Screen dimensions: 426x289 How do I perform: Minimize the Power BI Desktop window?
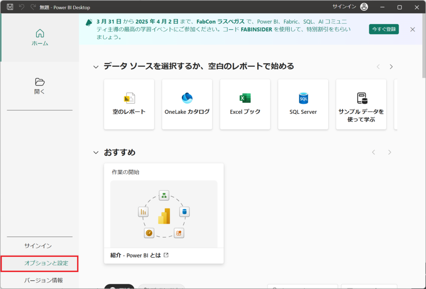(382, 7)
